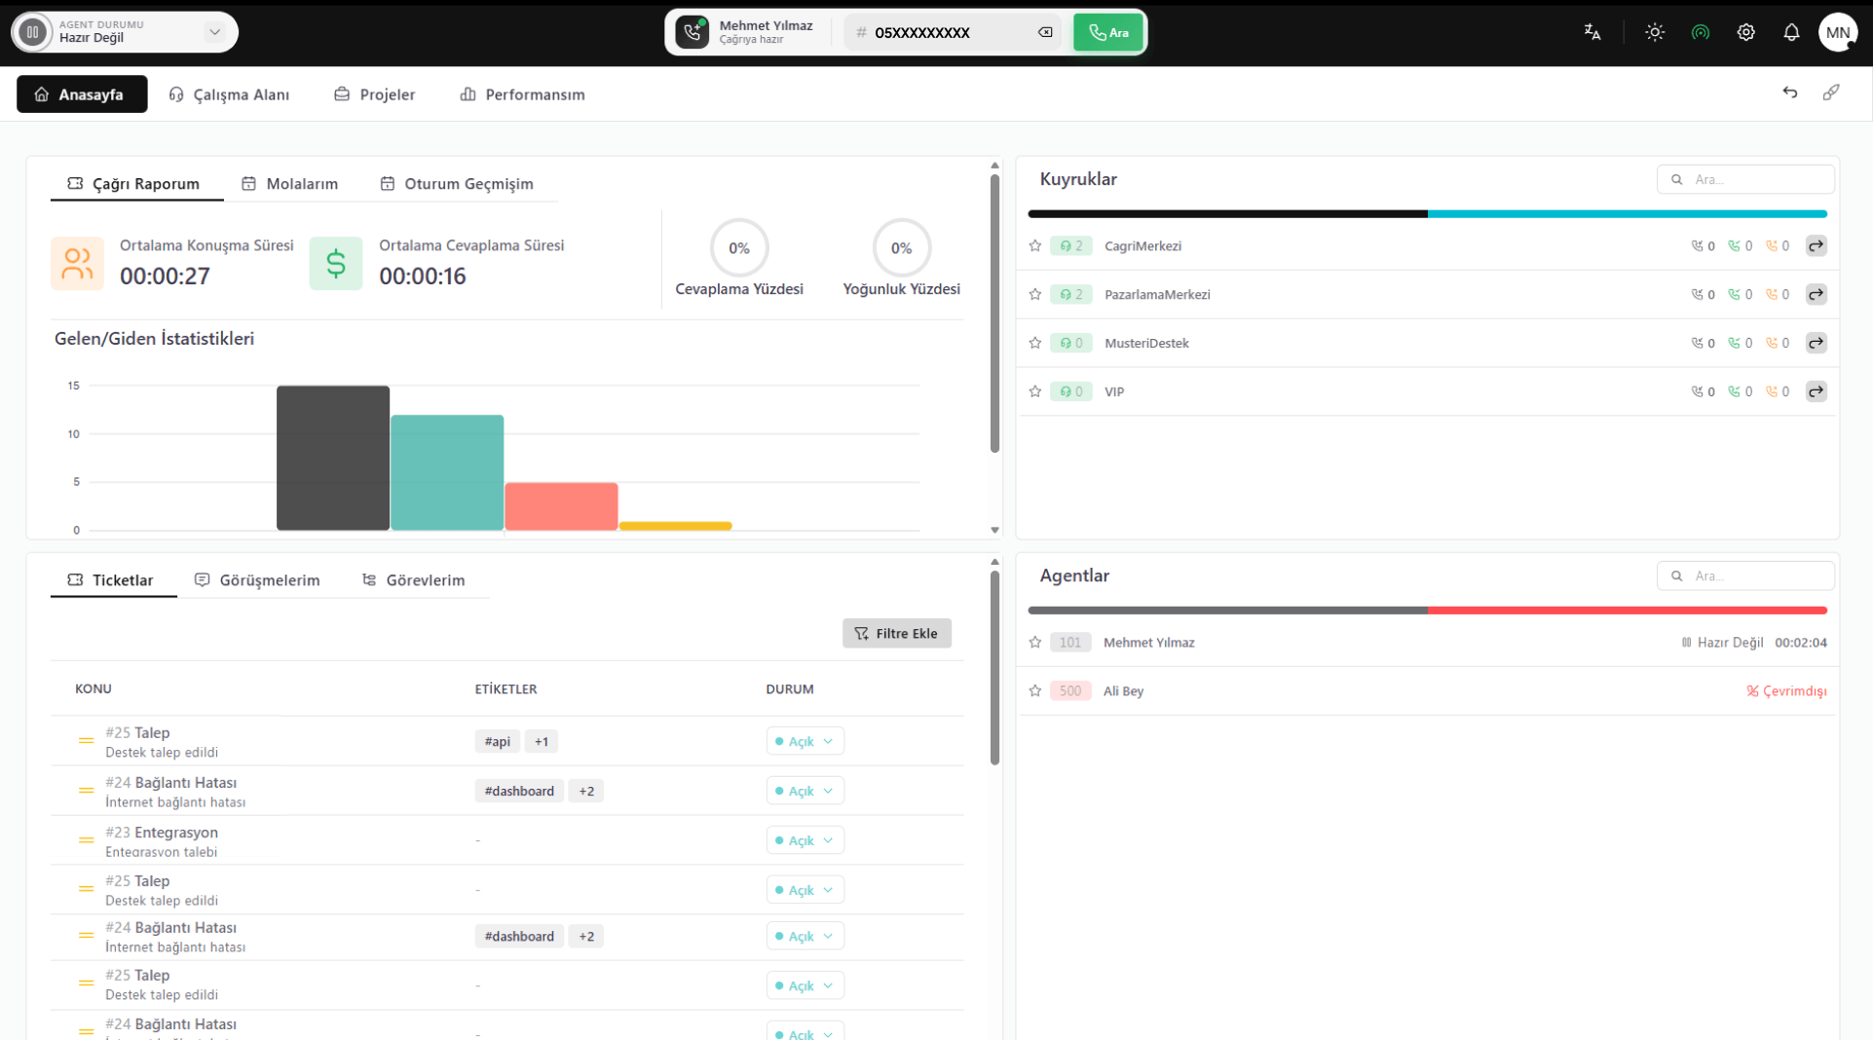
Task: Open the language translation icon
Action: click(1592, 32)
